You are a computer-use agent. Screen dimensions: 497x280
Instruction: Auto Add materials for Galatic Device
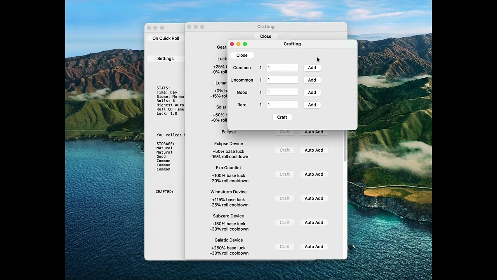point(314,247)
